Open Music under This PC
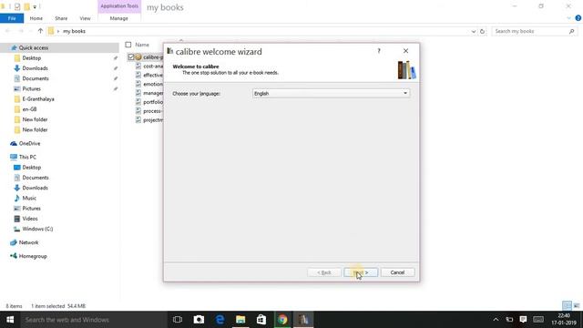Viewport: 583px width, 328px height. 28,199
